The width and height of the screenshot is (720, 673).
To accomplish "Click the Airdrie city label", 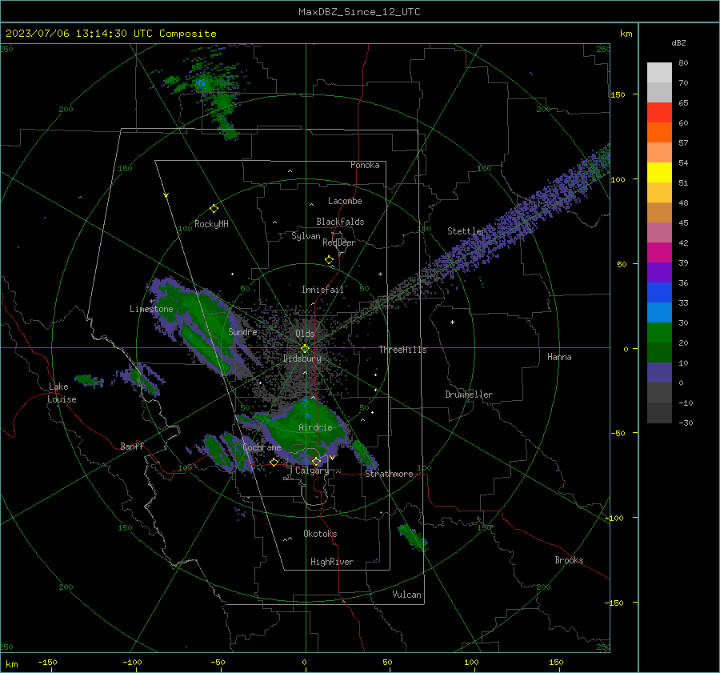I will pyautogui.click(x=315, y=427).
